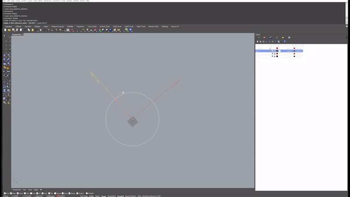Toggle light bulb visibility of the third layer
This screenshot has height=197, width=350.
tap(272, 53)
